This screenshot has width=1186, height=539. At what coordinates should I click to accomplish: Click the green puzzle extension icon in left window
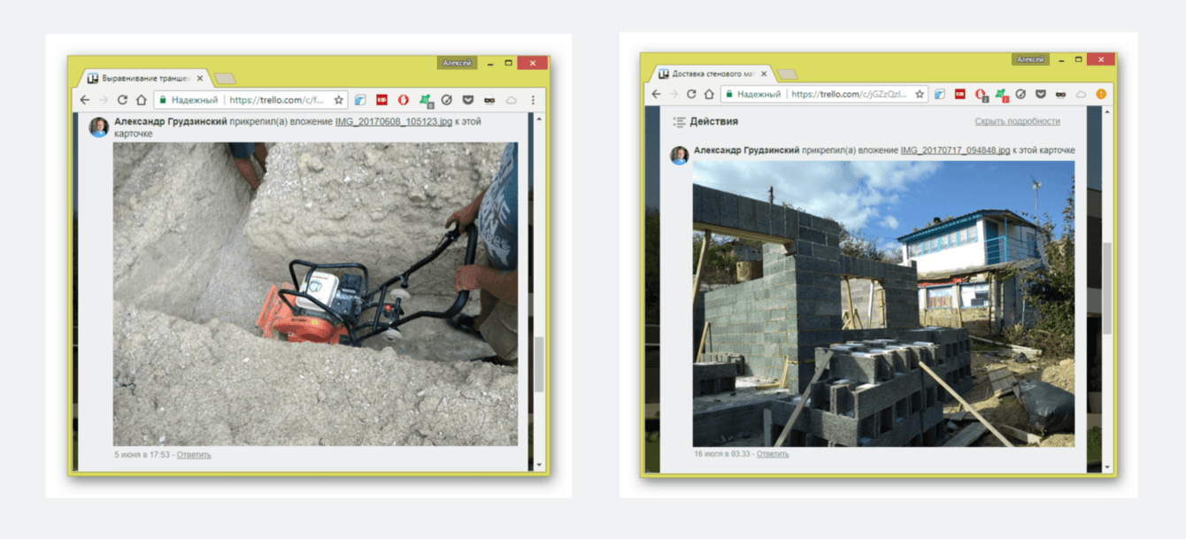(425, 100)
